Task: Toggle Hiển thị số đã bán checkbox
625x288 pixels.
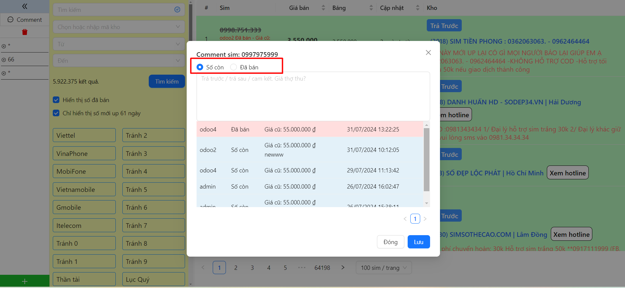Action: 56,100
